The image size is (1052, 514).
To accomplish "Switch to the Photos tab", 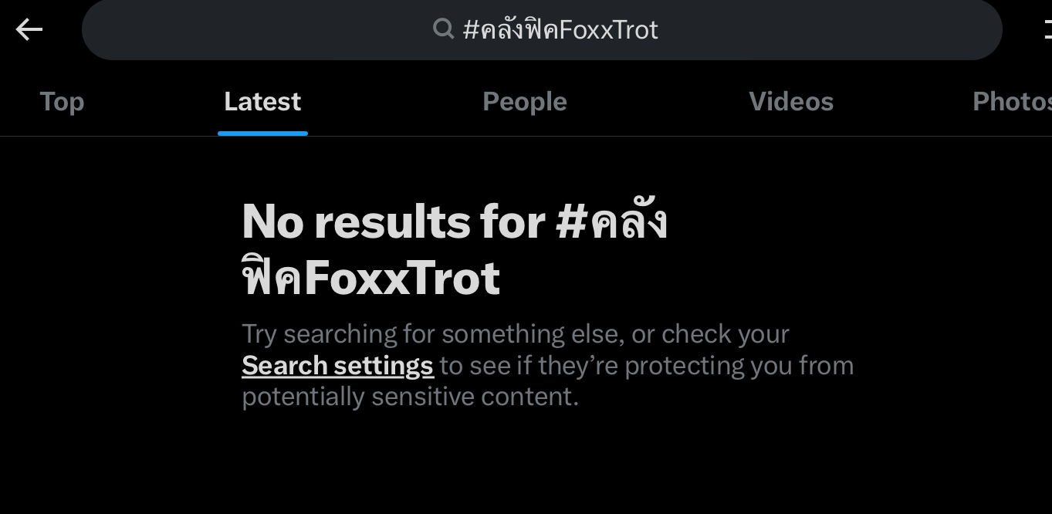I will pyautogui.click(x=1011, y=102).
